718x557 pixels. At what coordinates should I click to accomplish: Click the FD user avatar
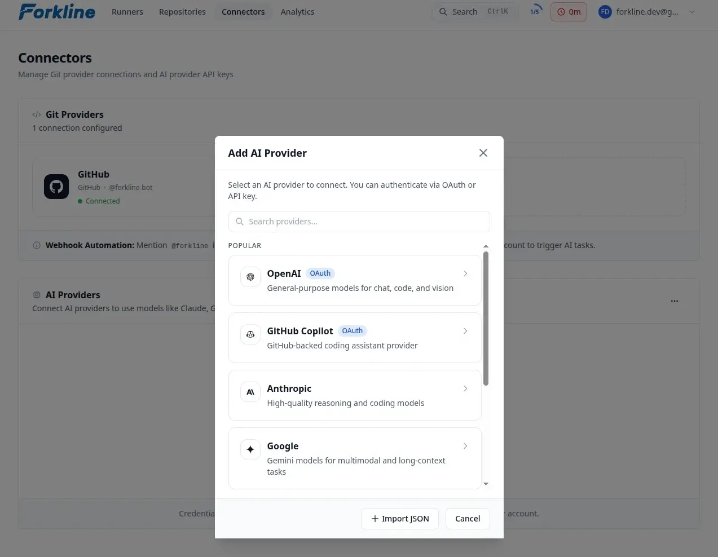pos(605,12)
